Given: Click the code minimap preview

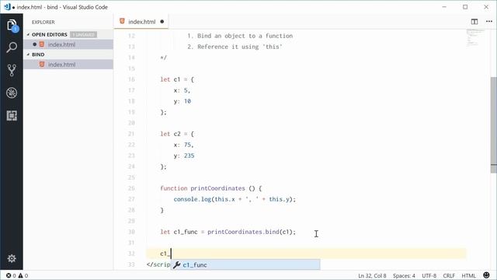Looking at the screenshot, I should click(x=475, y=37).
